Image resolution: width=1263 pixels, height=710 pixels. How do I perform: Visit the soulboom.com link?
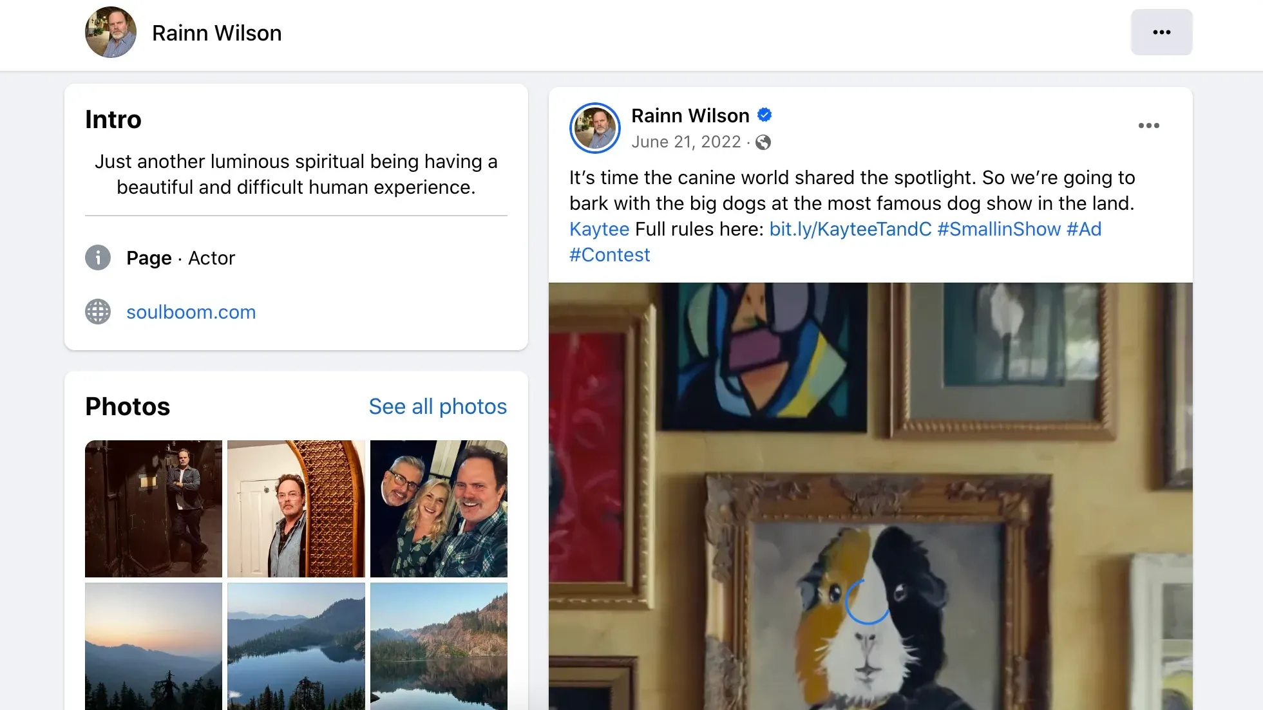coord(191,312)
